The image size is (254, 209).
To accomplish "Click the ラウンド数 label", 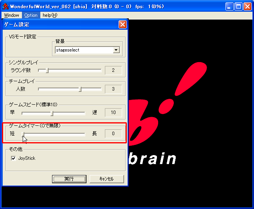I will click(x=21, y=70).
